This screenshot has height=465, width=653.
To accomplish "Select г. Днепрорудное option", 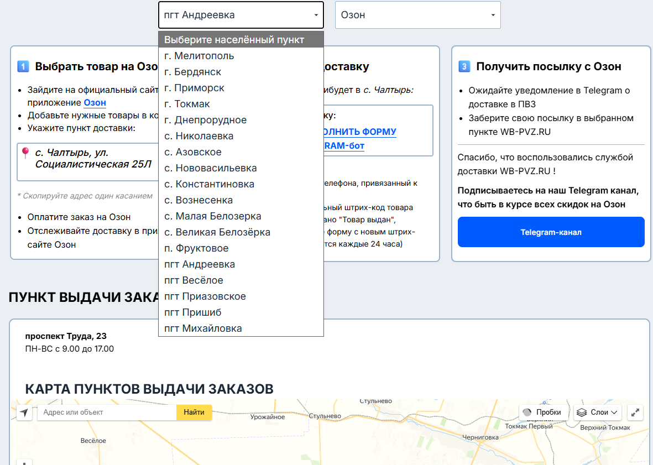I will coord(241,120).
